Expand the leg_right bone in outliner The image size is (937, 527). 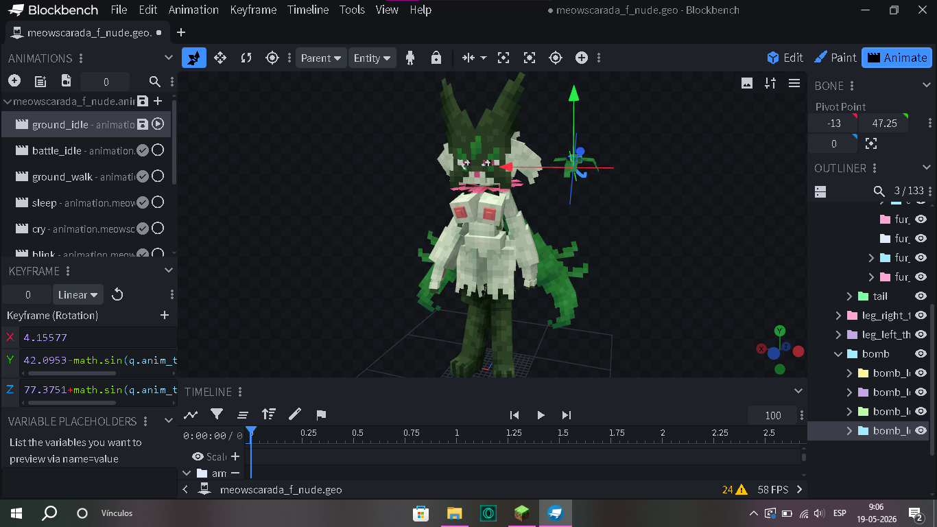coord(838,316)
